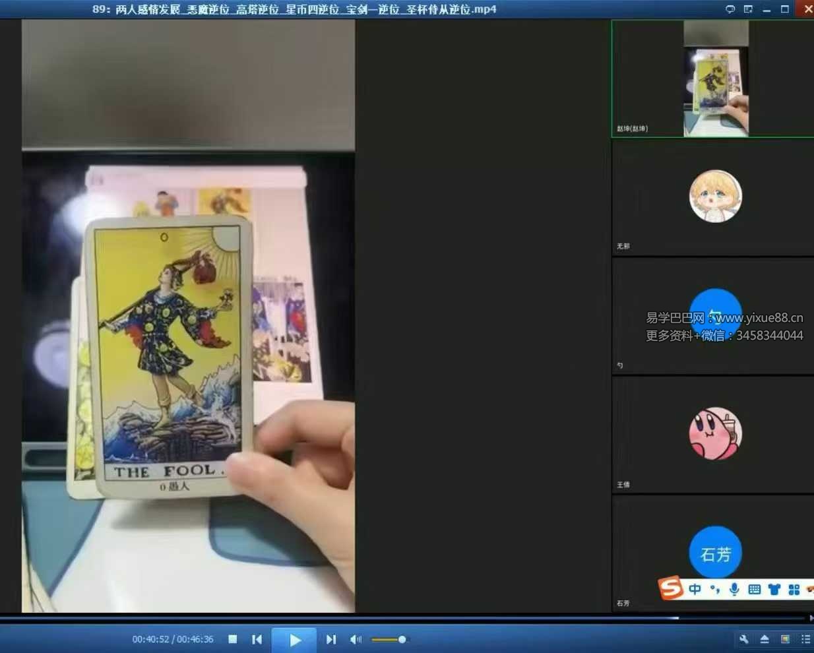
Task: Click the elapsed time 00:40:52 display
Action: [150, 639]
